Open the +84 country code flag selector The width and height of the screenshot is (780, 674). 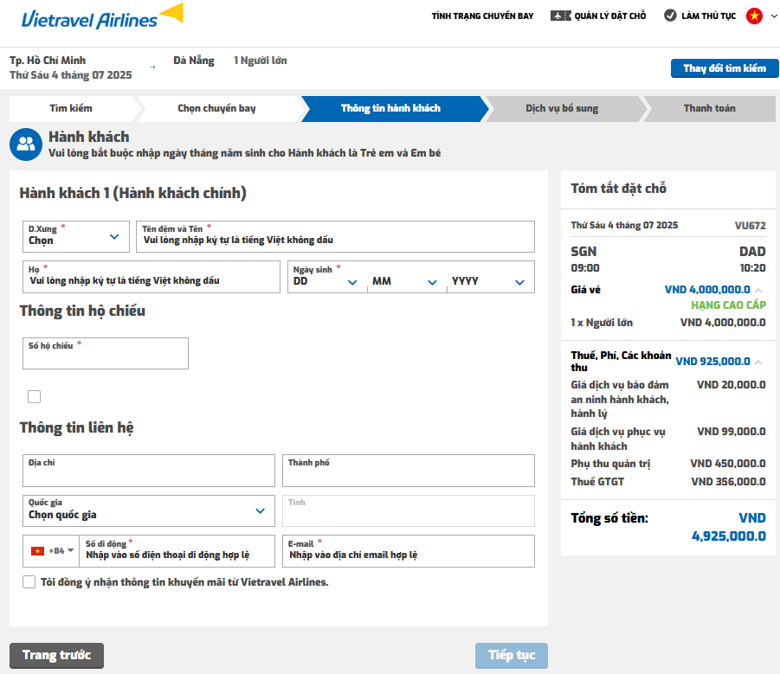(52, 551)
